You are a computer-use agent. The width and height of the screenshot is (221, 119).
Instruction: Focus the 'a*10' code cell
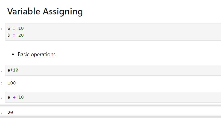coord(113,70)
